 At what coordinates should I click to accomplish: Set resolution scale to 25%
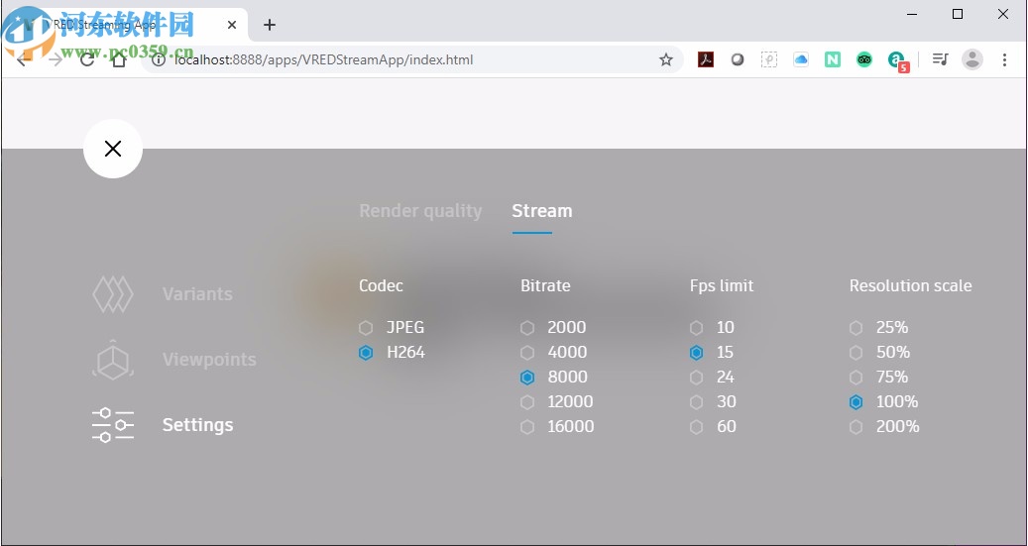tap(878, 327)
